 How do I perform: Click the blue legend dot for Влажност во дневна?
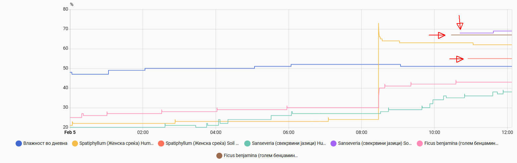point(19,143)
